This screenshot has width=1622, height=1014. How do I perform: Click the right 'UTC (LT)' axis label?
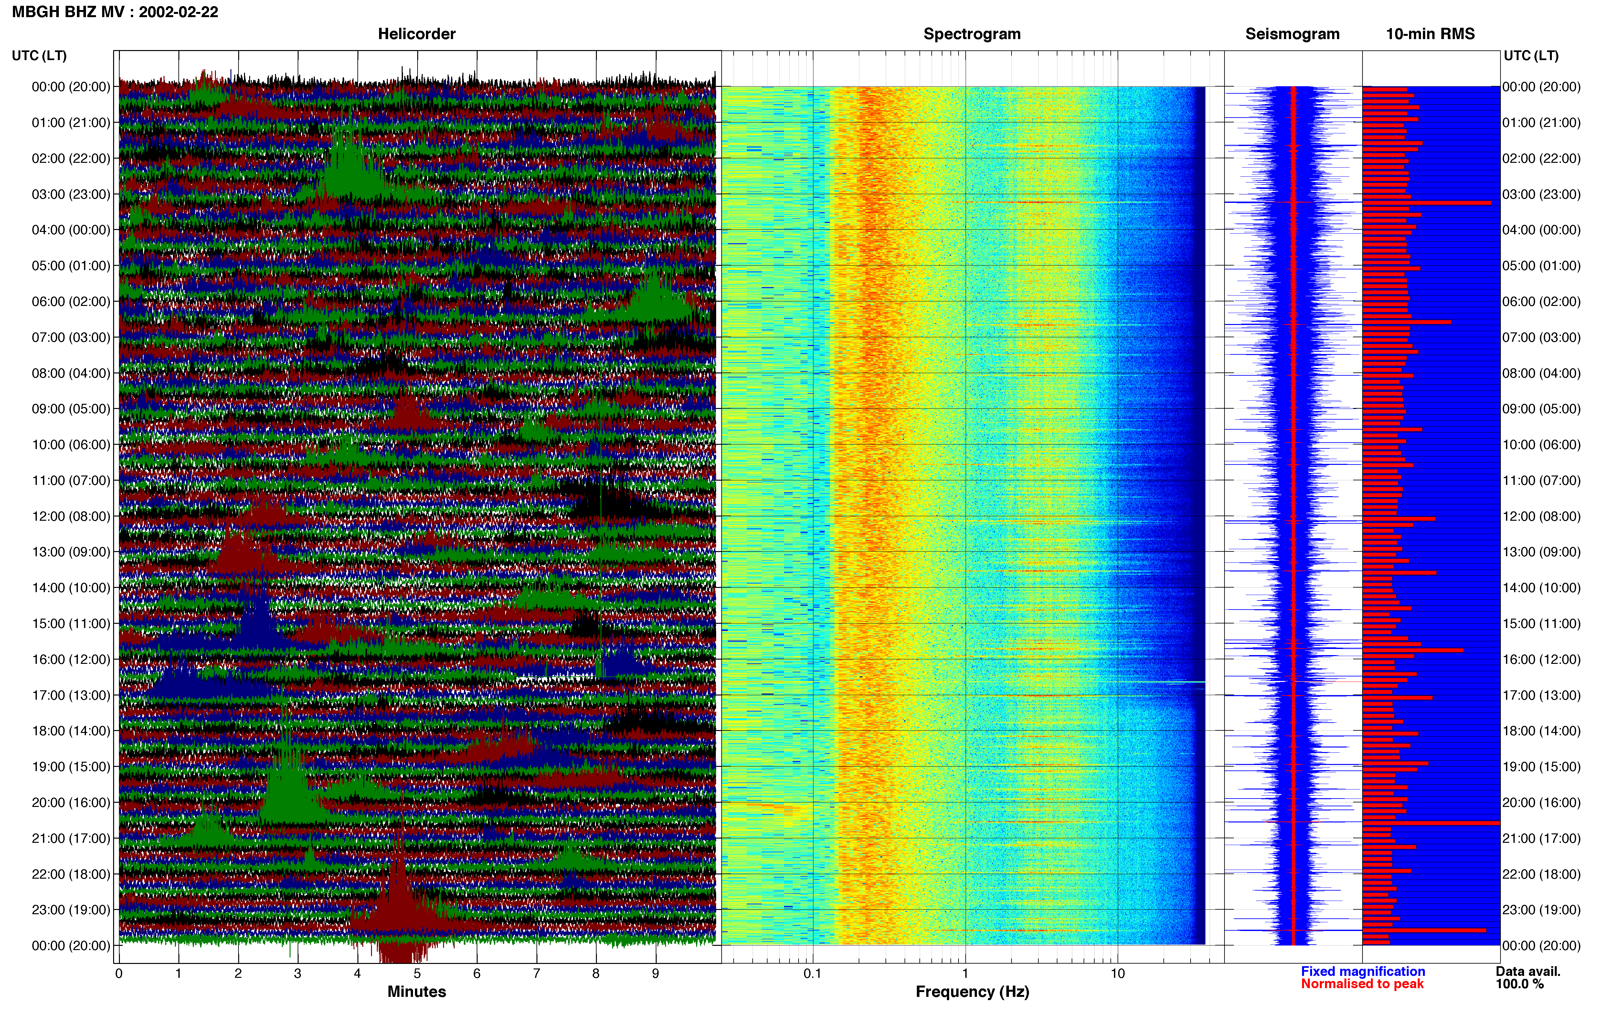(1531, 56)
